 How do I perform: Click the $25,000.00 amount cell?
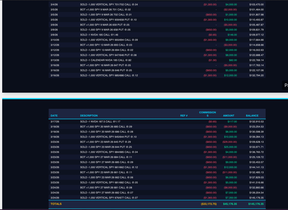[x=230, y=147]
